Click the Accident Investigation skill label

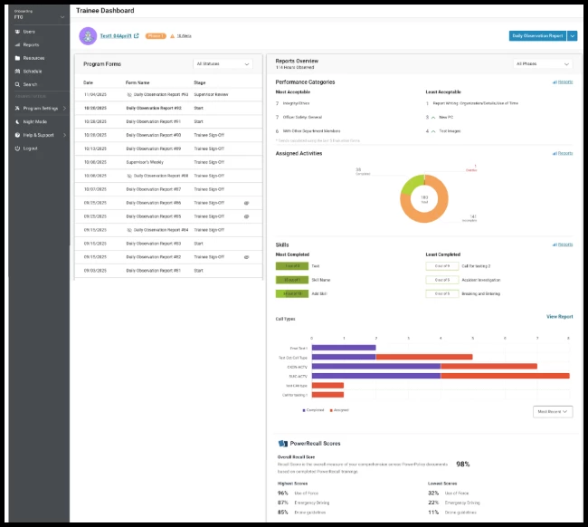click(481, 280)
